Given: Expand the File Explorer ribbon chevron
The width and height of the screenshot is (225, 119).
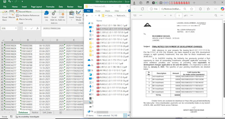Looking at the screenshot, I should coord(126,11).
